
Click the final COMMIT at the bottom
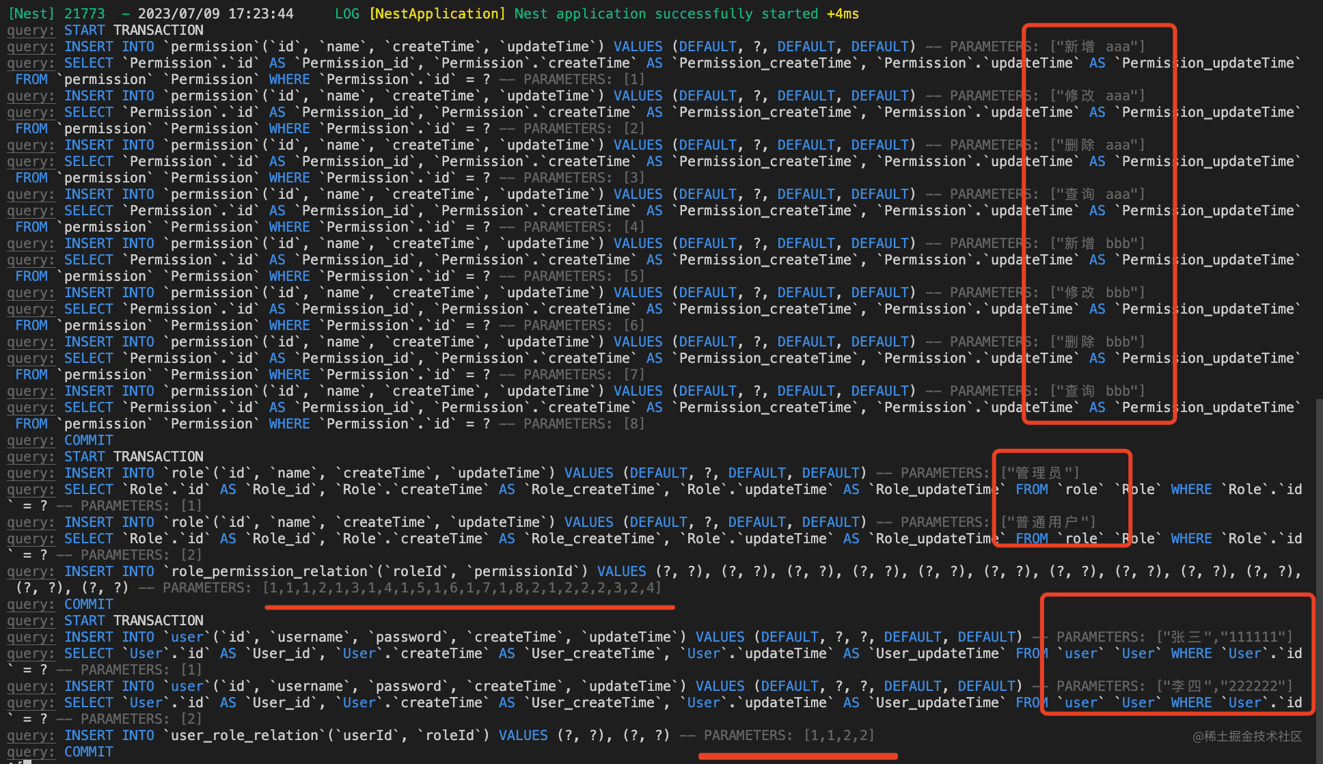(x=89, y=752)
